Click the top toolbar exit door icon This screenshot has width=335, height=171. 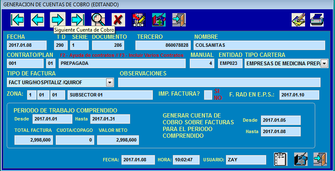pyautogui.click(x=179, y=20)
